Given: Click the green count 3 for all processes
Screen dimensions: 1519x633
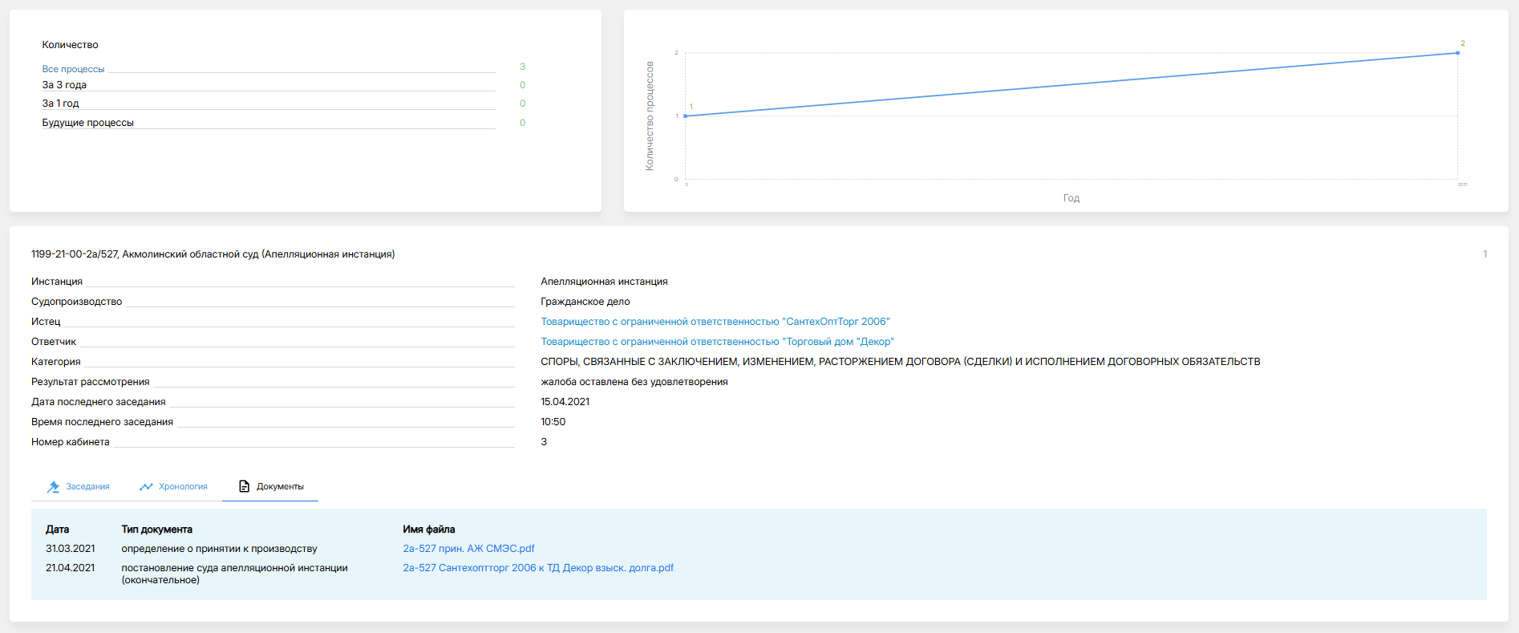Looking at the screenshot, I should [522, 67].
